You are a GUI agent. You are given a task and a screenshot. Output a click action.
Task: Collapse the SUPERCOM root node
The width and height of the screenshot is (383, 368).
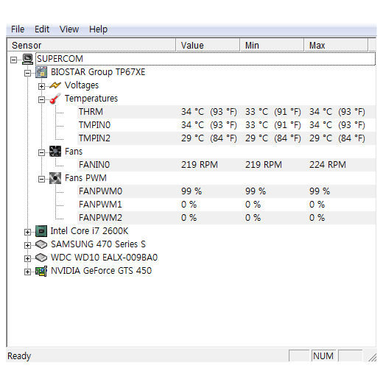pos(14,60)
